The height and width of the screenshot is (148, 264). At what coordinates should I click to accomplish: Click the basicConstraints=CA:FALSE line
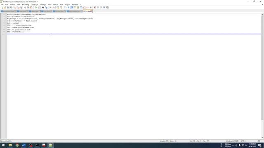pyautogui.click(x=21, y=16)
